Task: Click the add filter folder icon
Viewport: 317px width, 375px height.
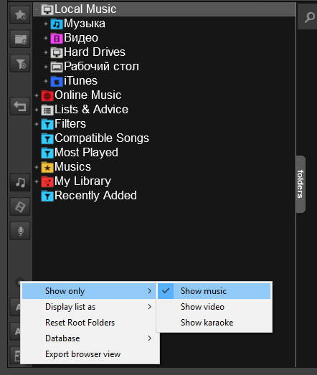Action: click(20, 63)
